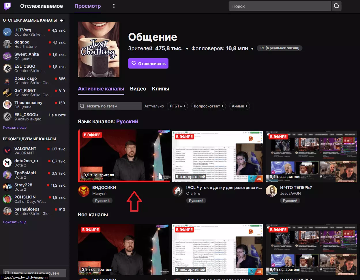Open Theonemanny channel avatar
The width and height of the screenshot is (360, 280).
[x=7, y=105]
